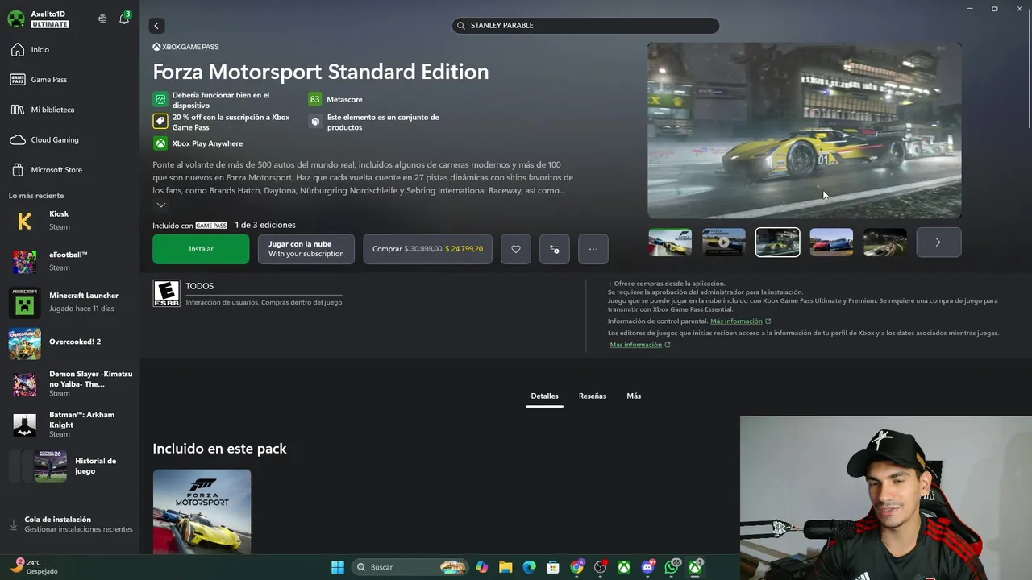Play the video thumbnail in the gallery

click(x=723, y=242)
